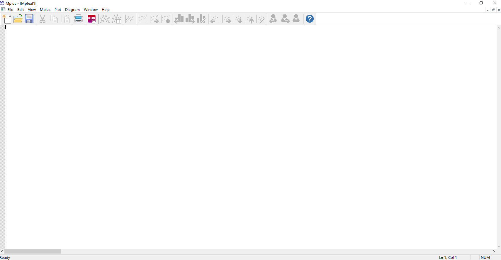Open the File menu
This screenshot has width=501, height=260.
click(10, 10)
